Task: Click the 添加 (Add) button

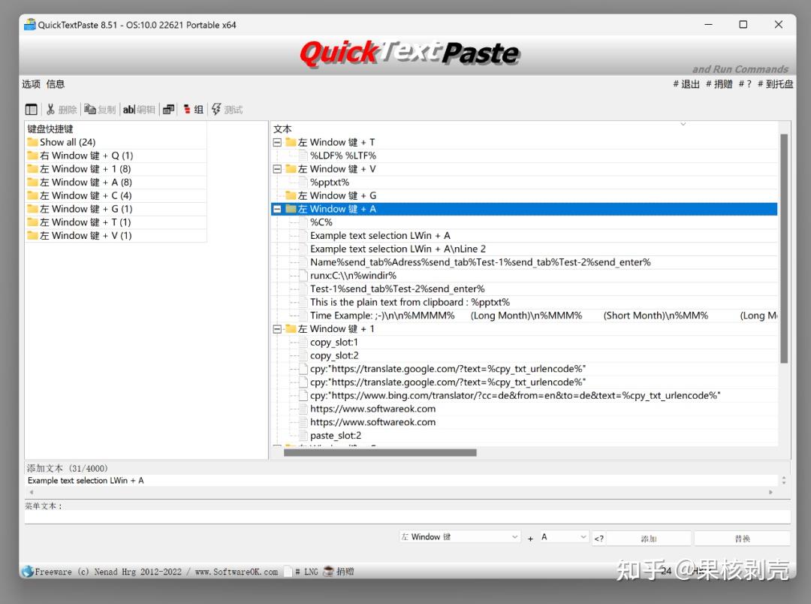Action: (650, 536)
